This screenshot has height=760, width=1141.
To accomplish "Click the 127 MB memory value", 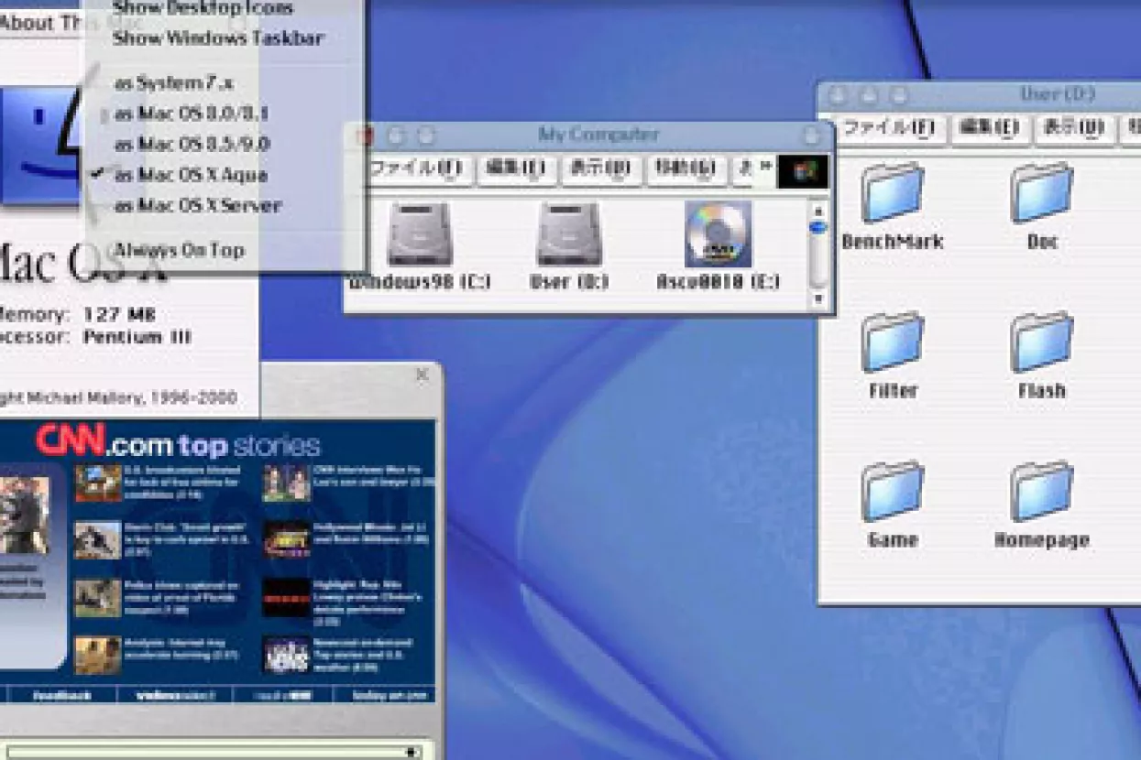I will (x=119, y=314).
